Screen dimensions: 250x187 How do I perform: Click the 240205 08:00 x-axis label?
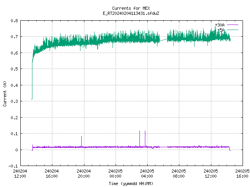click(x=179, y=173)
